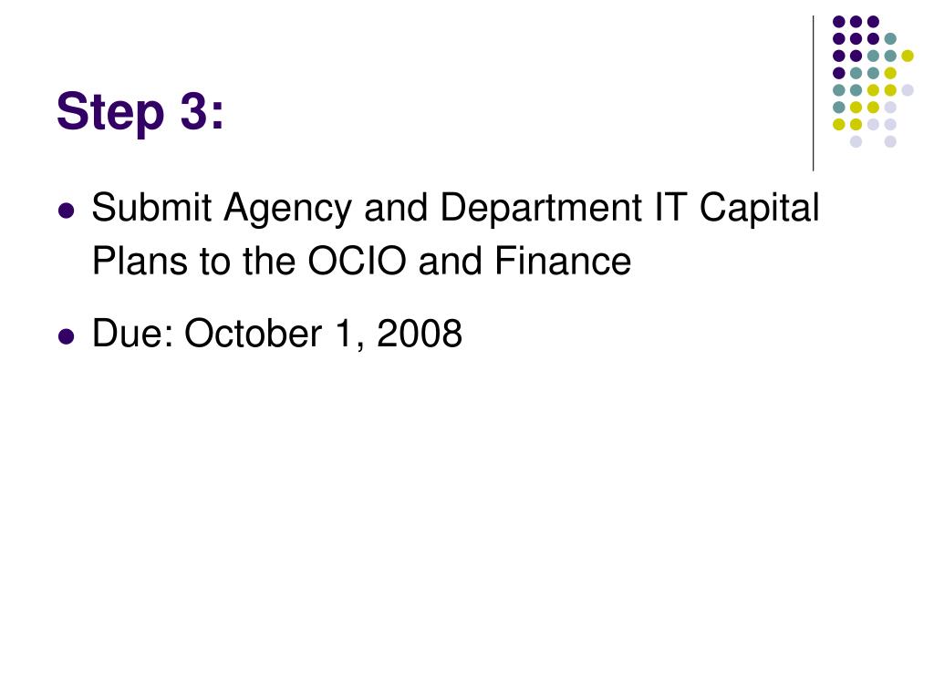
Task: Click the word "Agency" in the slide
Action: 287,210
